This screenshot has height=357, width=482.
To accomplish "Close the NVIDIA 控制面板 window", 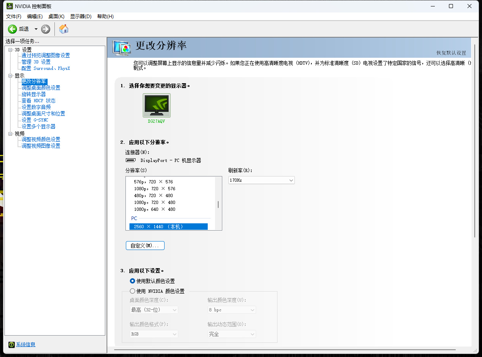I will (469, 6).
